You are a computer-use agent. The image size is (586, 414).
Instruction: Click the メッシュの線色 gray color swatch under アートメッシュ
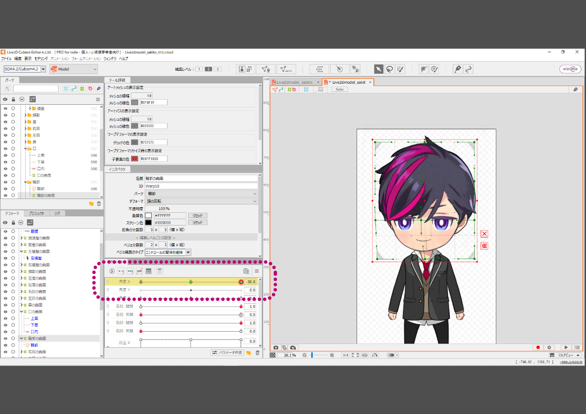[x=135, y=102]
